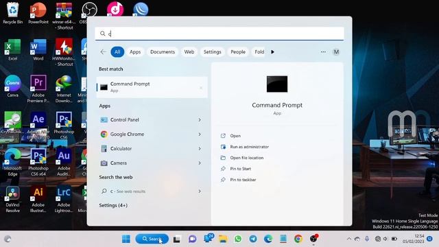Expand the Calculator result chevron

[x=200, y=148]
